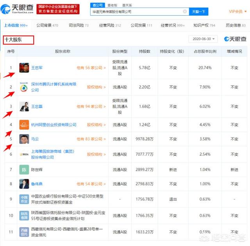
Task: Open shareholder link 王忠磊
Action: (x=37, y=106)
